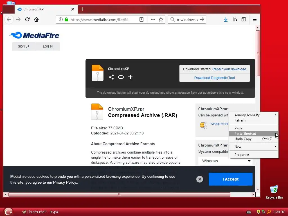Click the security shield tray icon
Screen dimensions: 288x216
(258, 212)
